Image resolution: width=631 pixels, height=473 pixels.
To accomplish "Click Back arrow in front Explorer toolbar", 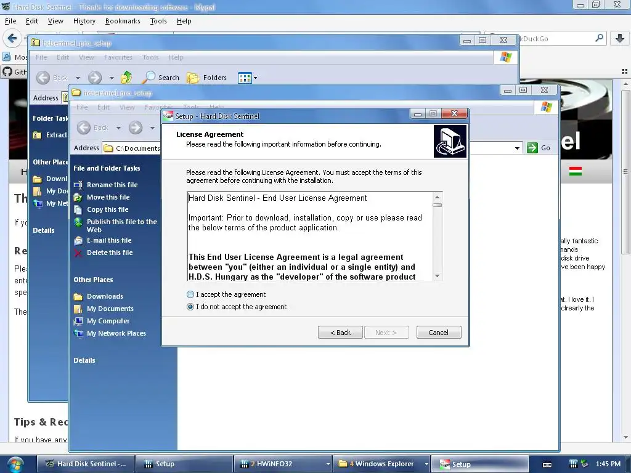I will (x=84, y=127).
